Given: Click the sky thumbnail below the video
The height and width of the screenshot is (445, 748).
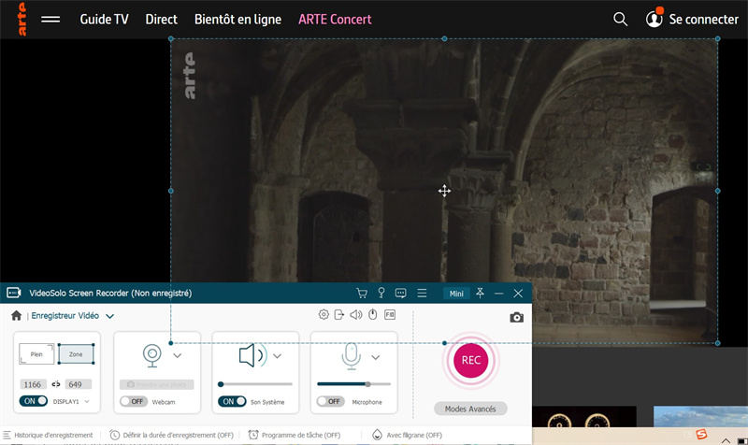Looking at the screenshot, I should pos(699,416).
